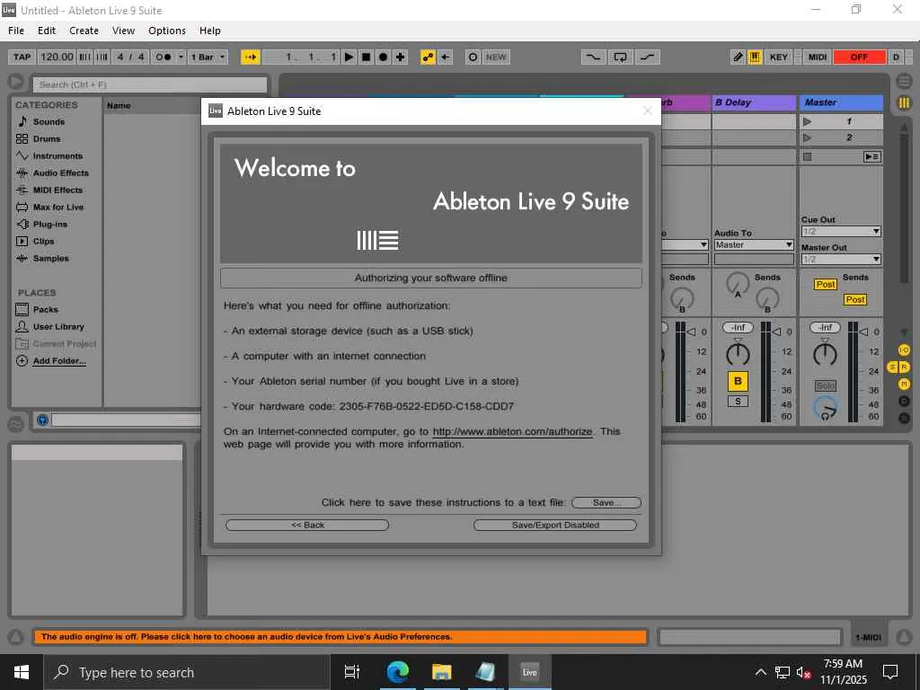This screenshot has width=920, height=690.
Task: Click the Save... button in the dialog
Action: [x=606, y=503]
